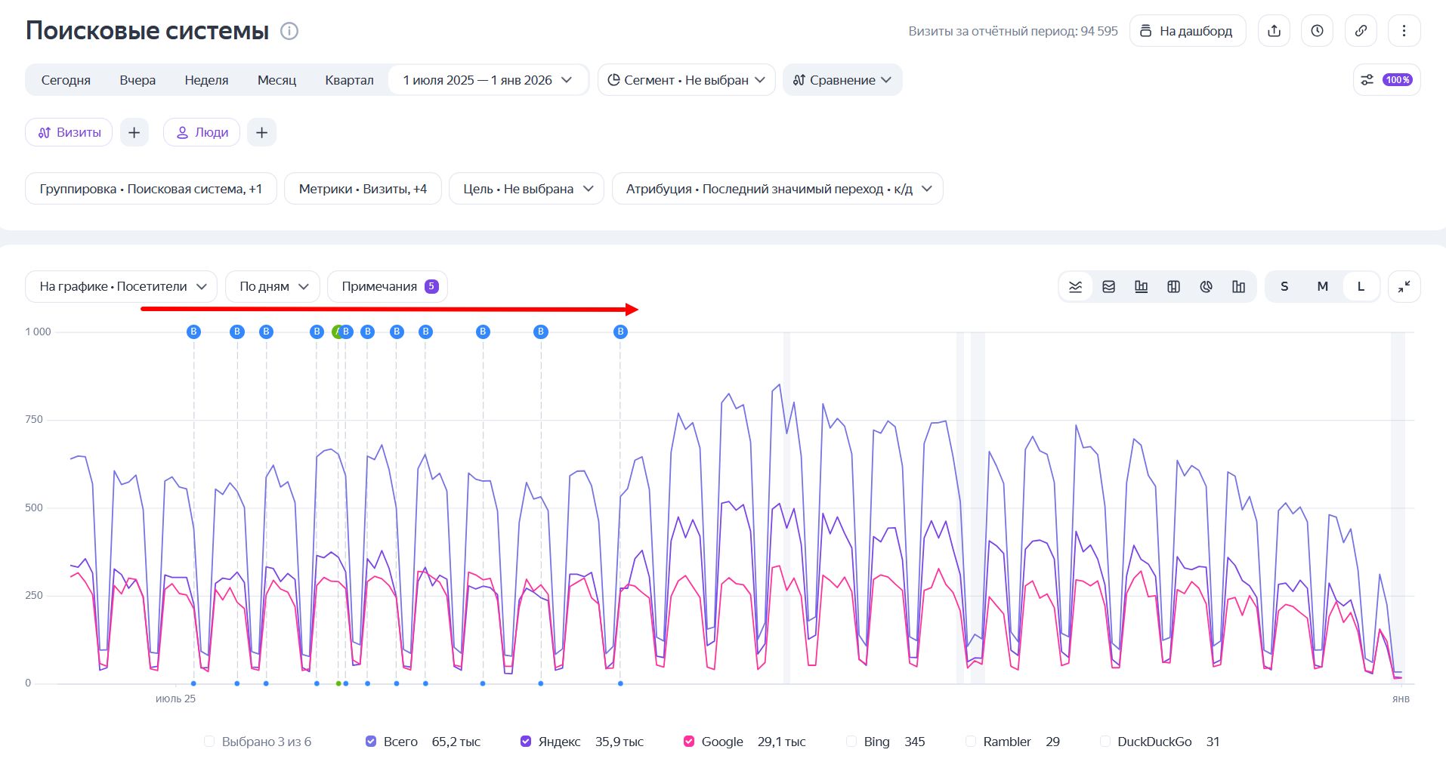Screen dimensions: 1446x768
Task: Enable the Rambler series checkbox
Action: [x=971, y=742]
